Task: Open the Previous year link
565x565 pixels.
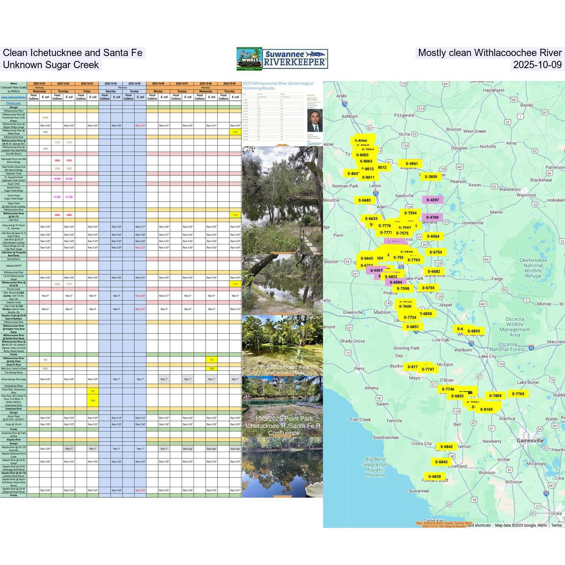Action: (13, 103)
